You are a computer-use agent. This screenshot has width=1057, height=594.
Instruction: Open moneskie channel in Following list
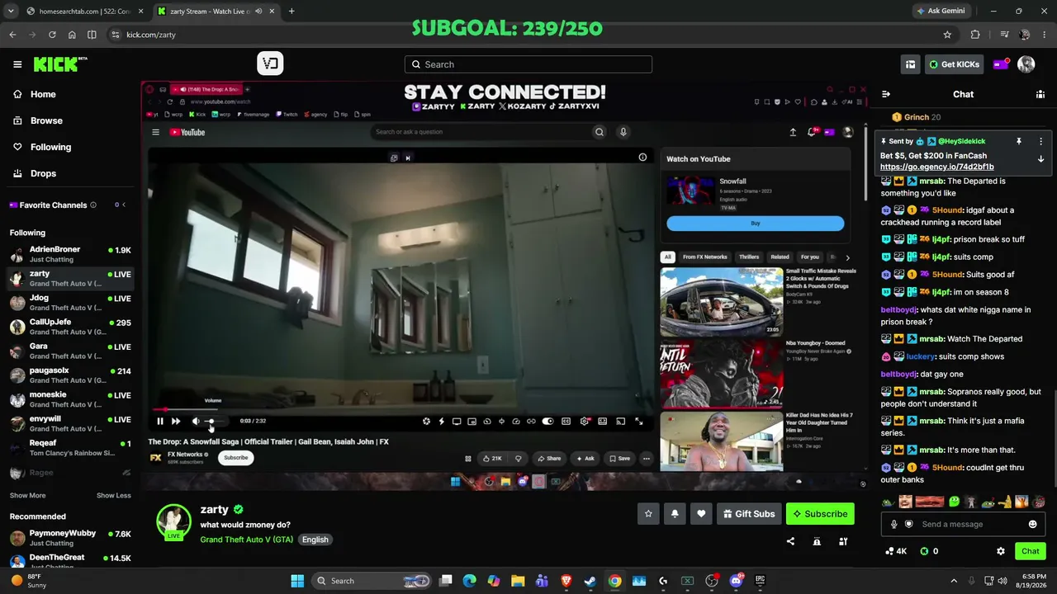(x=70, y=399)
